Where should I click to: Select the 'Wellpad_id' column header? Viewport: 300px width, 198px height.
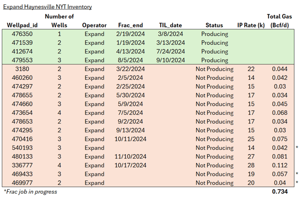pyautogui.click(x=22, y=25)
